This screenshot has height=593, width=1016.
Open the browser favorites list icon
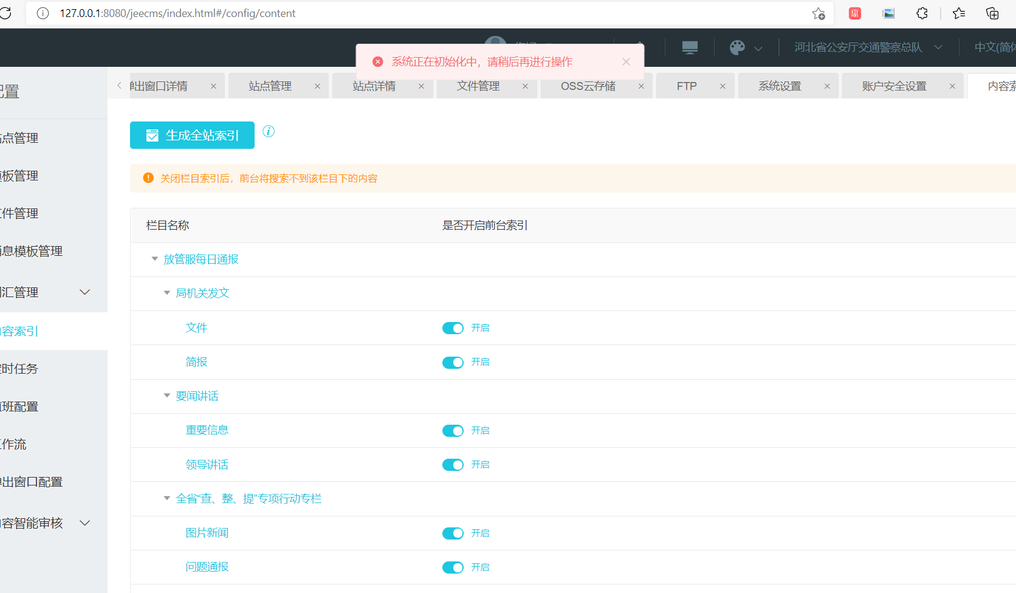[x=959, y=13]
